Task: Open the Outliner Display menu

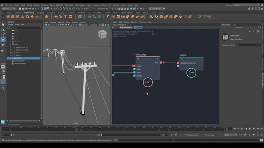Action: point(10,25)
